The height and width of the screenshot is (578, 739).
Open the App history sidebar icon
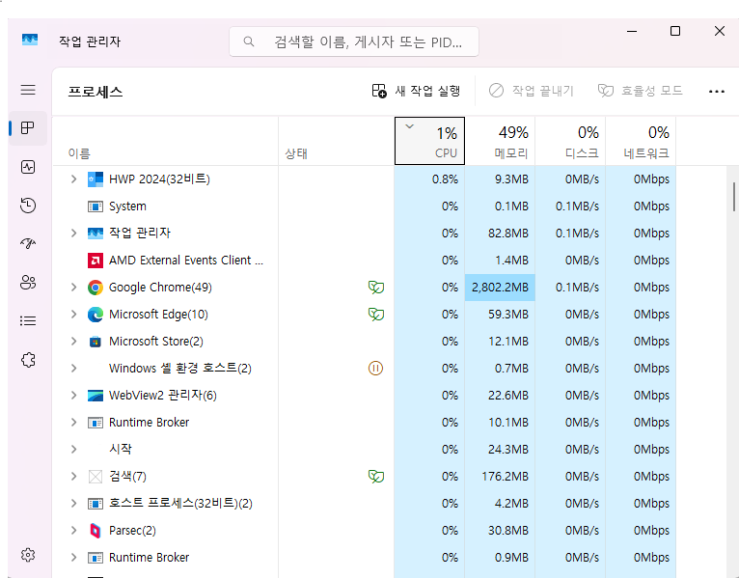pyautogui.click(x=28, y=206)
